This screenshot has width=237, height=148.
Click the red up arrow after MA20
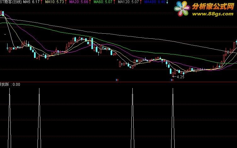90,2
